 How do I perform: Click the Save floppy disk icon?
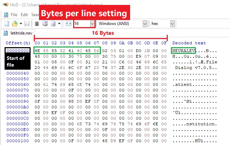[x=27, y=24]
